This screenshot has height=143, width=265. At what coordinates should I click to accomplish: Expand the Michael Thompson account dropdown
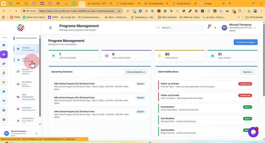[x=255, y=28]
